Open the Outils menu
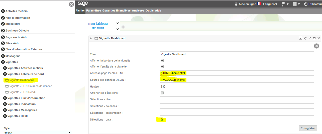Screen dimensions: 322x134 [149, 10]
